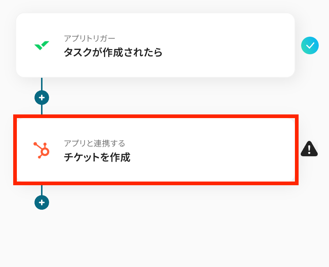Viewport: 329px width, 267px height.
Task: Click the orange HubSpot logo icon
Action: (42, 150)
